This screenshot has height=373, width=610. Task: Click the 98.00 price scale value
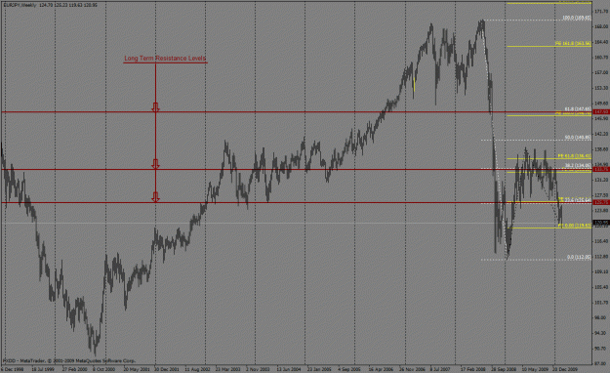pyautogui.click(x=601, y=317)
